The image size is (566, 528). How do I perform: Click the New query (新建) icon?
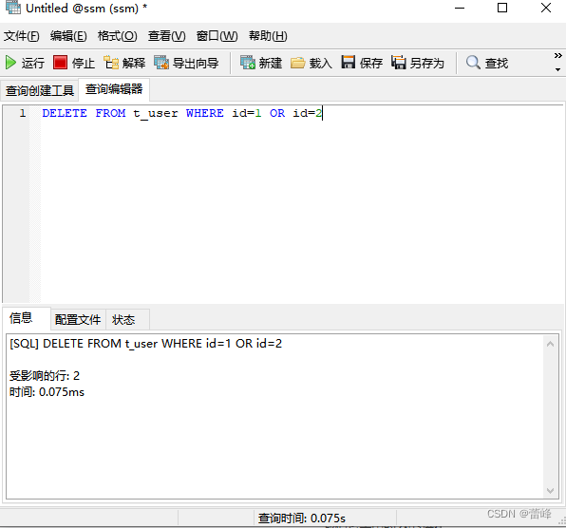pyautogui.click(x=248, y=63)
